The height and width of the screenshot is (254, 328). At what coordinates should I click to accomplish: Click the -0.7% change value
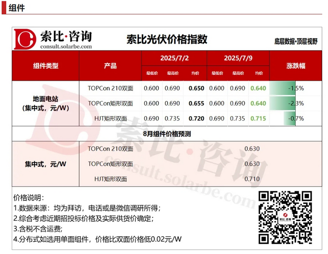pyautogui.click(x=296, y=118)
